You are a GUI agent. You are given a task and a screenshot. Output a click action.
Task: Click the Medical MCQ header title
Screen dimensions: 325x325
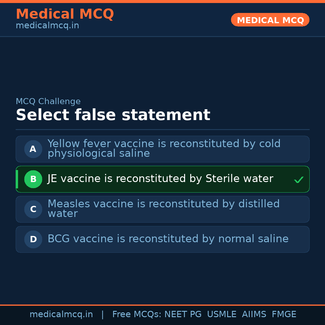65,14
